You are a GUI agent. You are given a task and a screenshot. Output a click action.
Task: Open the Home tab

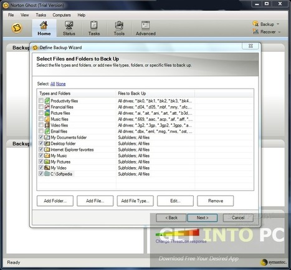pos(44,29)
